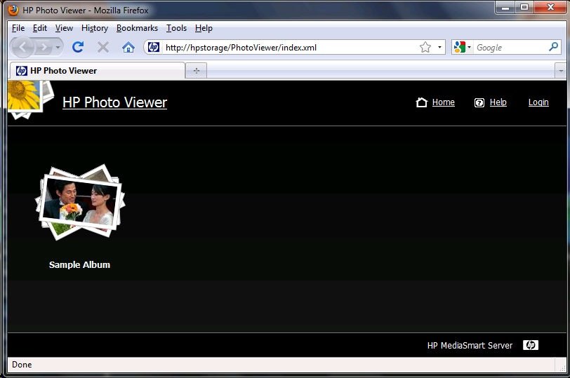Maximize the Firefox window
The image size is (570, 378).
coord(524,7)
